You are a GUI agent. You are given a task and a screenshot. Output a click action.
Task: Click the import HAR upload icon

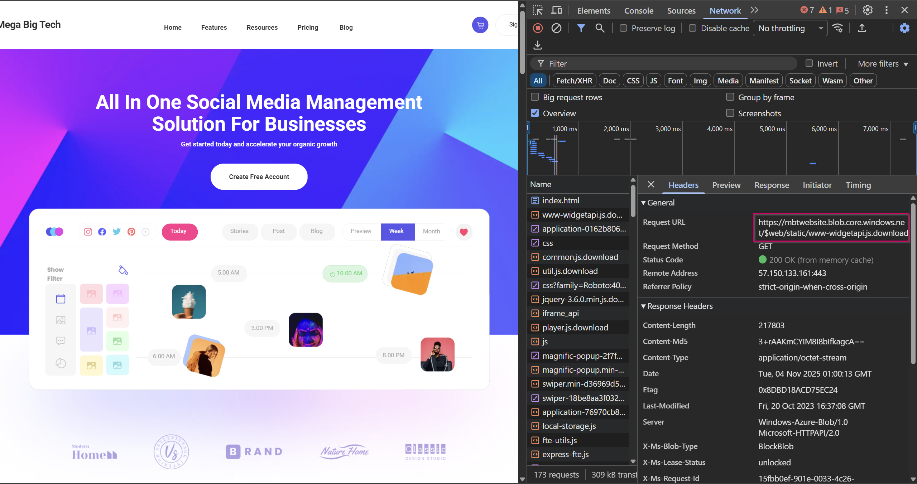[x=862, y=28]
